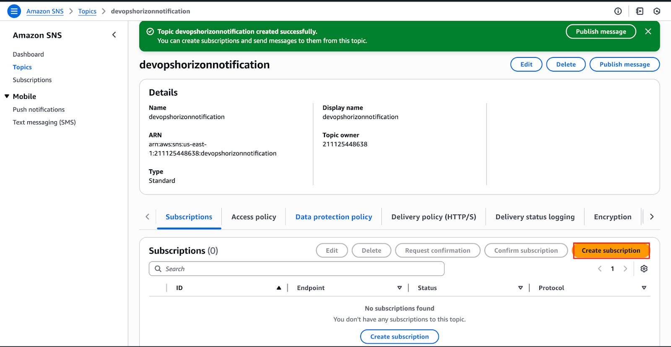
Task: Click disabled Delete in Subscriptions panel
Action: pyautogui.click(x=372, y=251)
